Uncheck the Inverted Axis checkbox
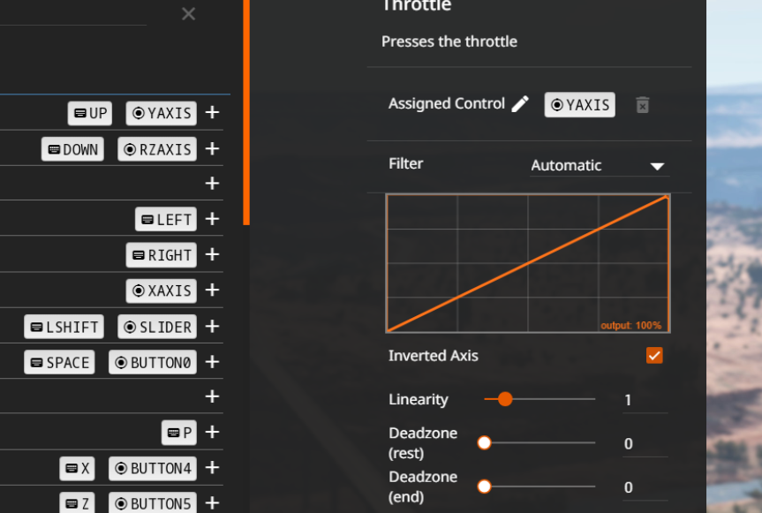 coord(654,356)
